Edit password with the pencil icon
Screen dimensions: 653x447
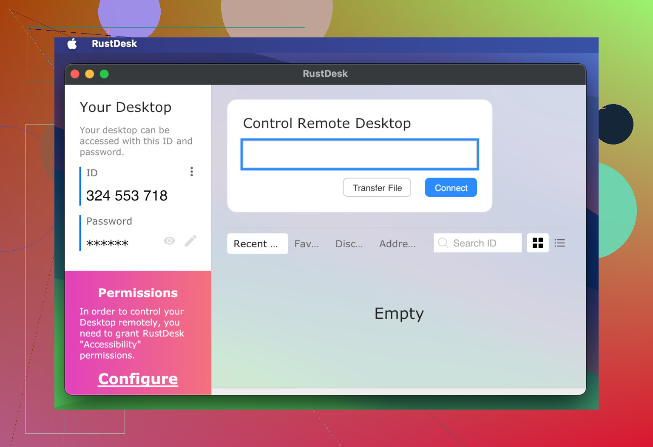click(190, 241)
